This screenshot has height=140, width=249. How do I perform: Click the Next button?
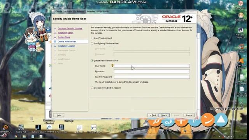point(164,115)
